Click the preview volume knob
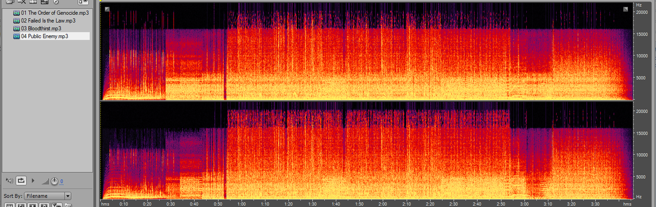The image size is (656, 207). [x=54, y=181]
